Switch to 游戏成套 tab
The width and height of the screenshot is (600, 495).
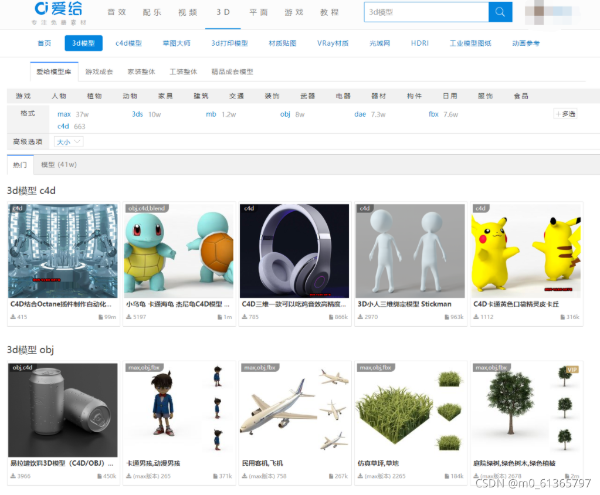99,72
